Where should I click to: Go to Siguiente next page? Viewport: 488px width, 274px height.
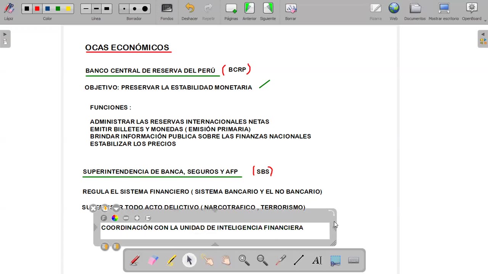pyautogui.click(x=268, y=11)
